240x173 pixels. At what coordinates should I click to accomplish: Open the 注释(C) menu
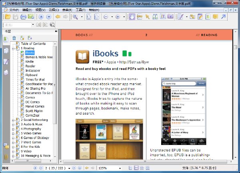(54, 10)
